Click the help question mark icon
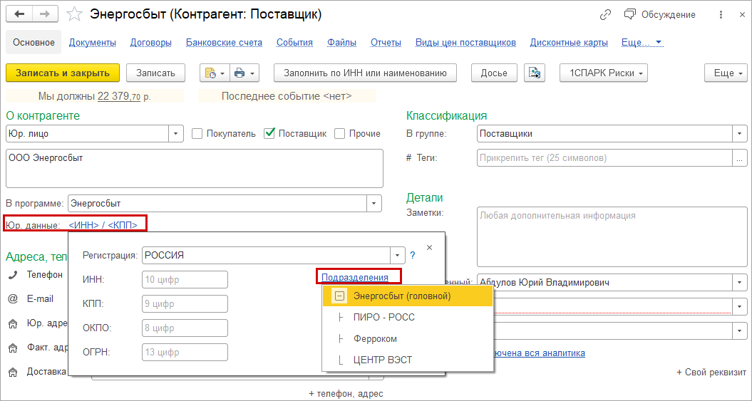The width and height of the screenshot is (752, 401). [x=413, y=255]
